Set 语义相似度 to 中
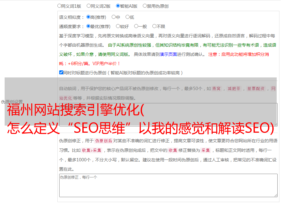Screen dimensions: 281x203 (114, 17)
